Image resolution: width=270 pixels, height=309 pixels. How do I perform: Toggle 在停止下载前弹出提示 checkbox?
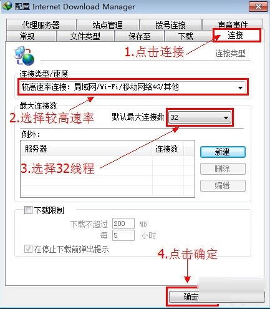[x=28, y=249]
